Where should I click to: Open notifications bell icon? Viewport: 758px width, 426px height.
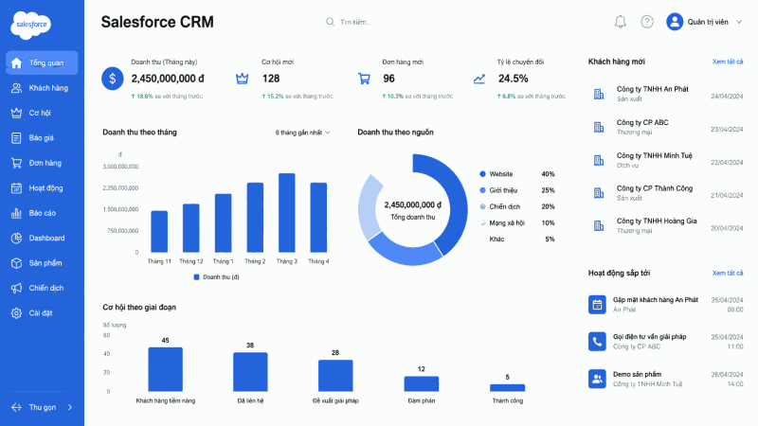tap(621, 22)
